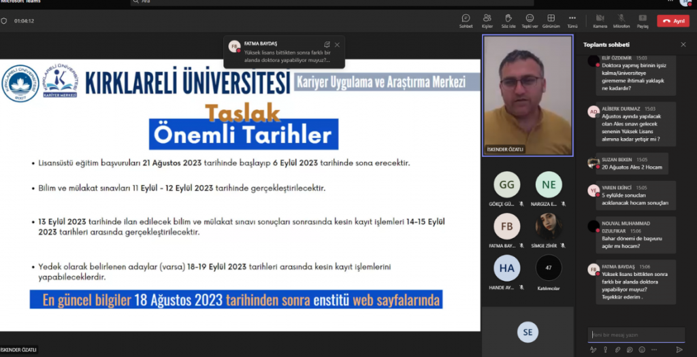
Task: Select the FB Fatma Baydaş avatar tile
Action: tap(506, 226)
